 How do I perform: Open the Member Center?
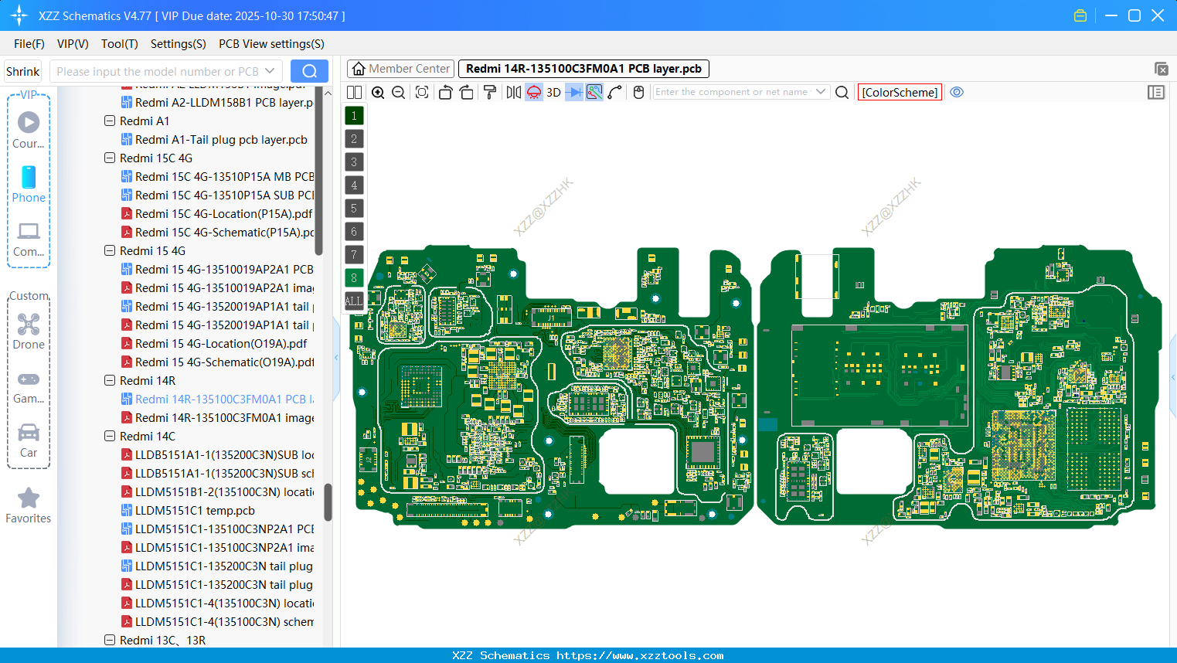(x=400, y=68)
